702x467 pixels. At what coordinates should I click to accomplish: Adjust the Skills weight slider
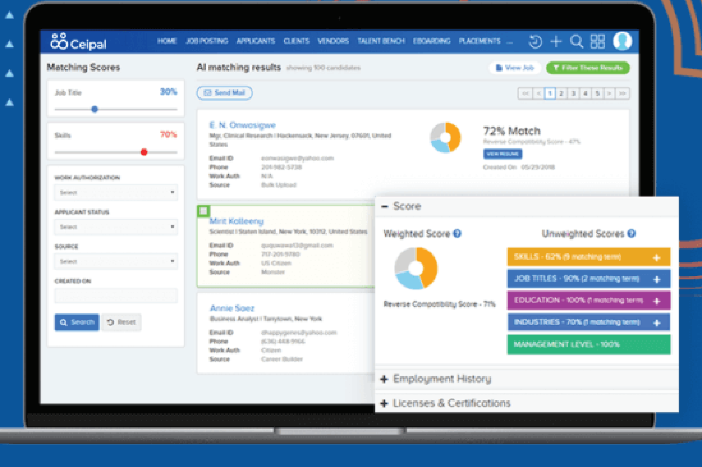(x=144, y=152)
